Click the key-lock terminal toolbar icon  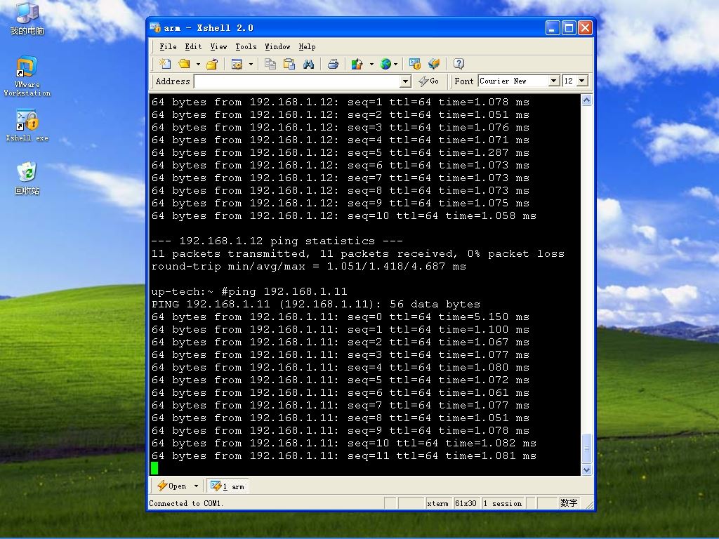coord(414,64)
